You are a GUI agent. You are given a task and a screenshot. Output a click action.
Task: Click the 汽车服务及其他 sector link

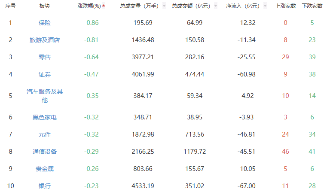click(x=44, y=95)
